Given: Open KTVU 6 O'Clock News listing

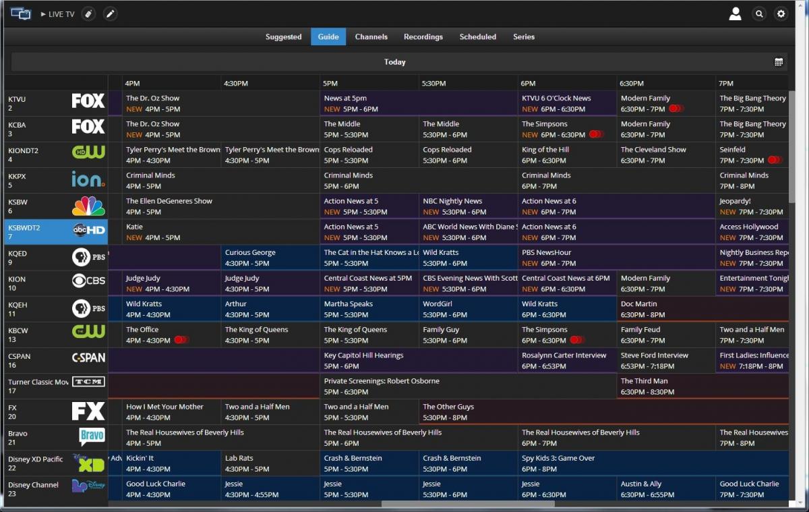Looking at the screenshot, I should click(x=567, y=103).
